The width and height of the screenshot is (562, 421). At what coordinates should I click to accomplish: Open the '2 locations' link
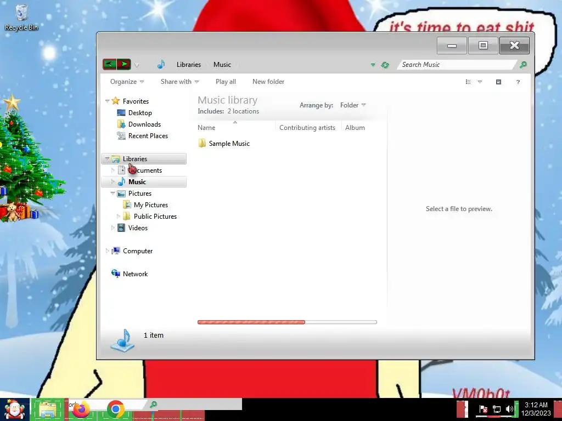[243, 111]
